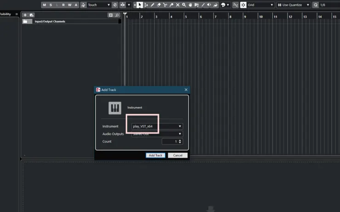Increase the Count stepper value

pyautogui.click(x=180, y=140)
